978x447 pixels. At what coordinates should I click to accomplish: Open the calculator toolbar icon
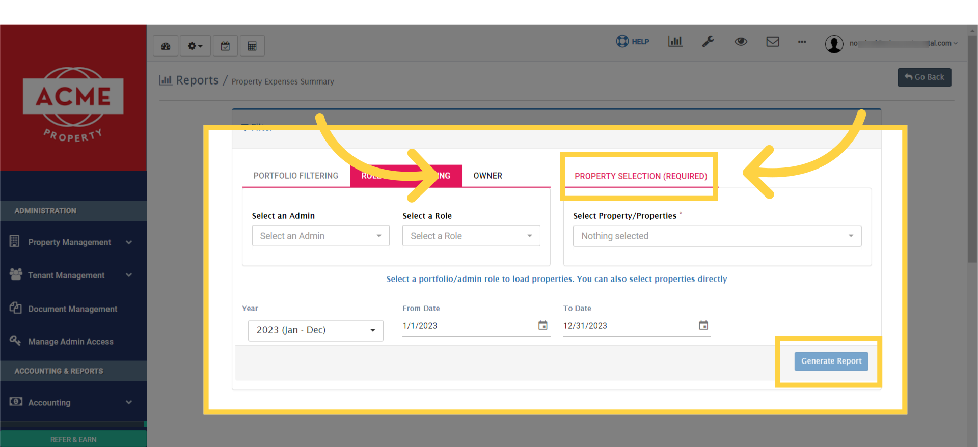[x=252, y=46]
